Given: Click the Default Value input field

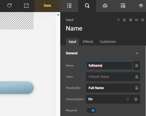Looking at the screenshot, I should point(110,77).
